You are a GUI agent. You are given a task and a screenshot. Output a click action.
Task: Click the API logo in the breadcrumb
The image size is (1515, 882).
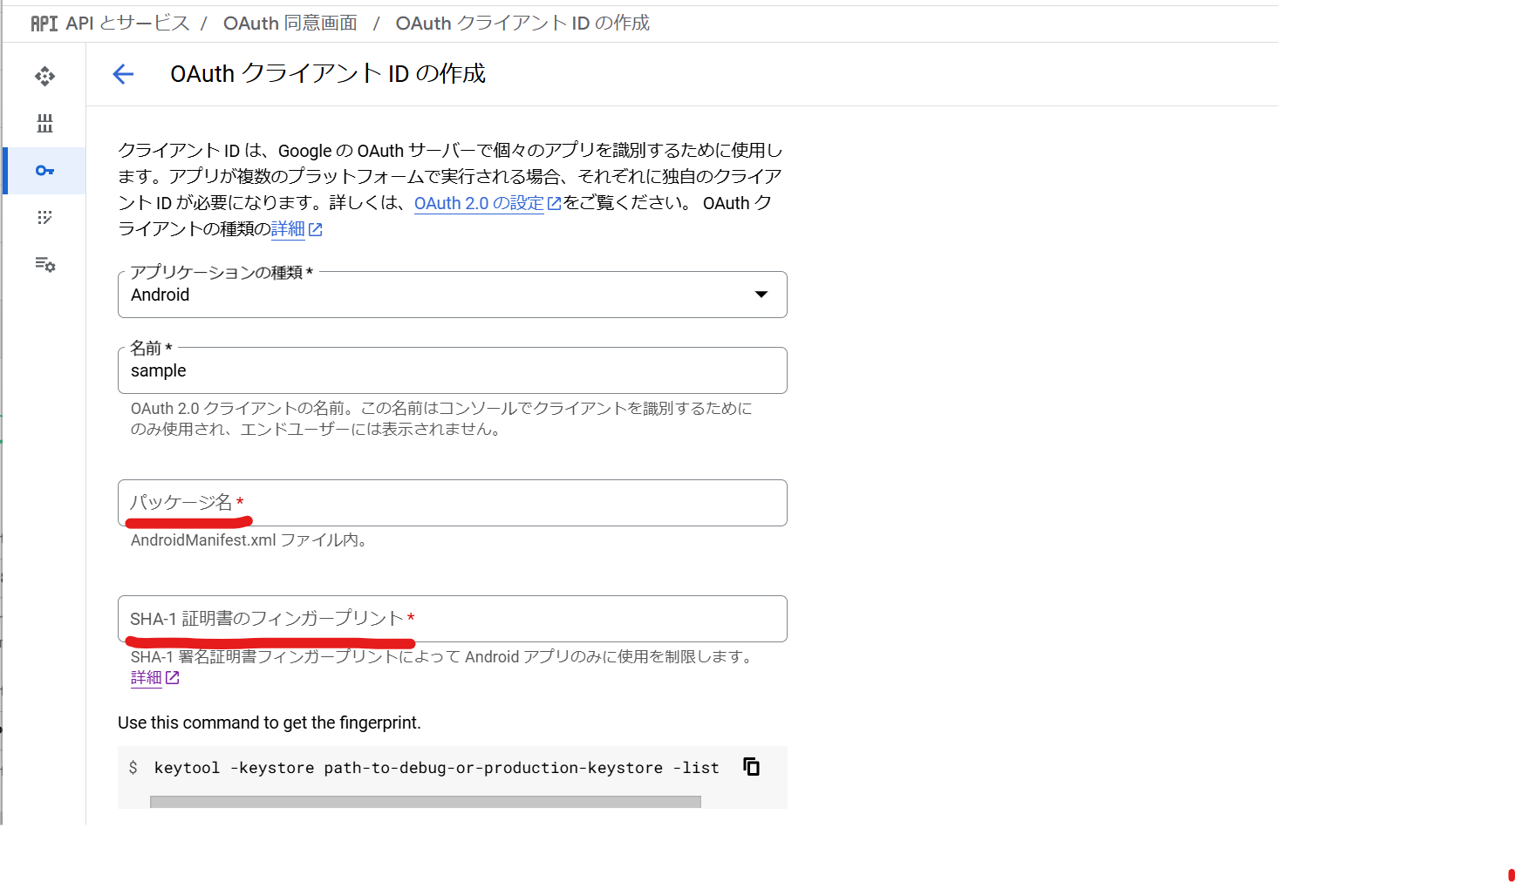coord(44,24)
